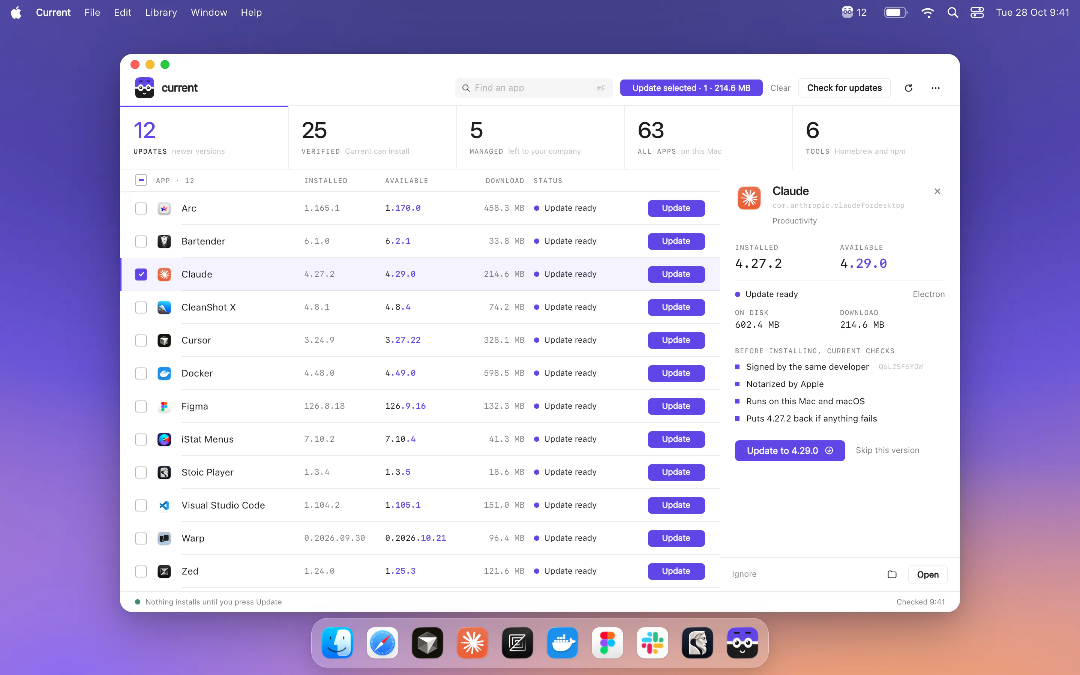
Task: Check the Zed row checkbox
Action: click(x=141, y=572)
